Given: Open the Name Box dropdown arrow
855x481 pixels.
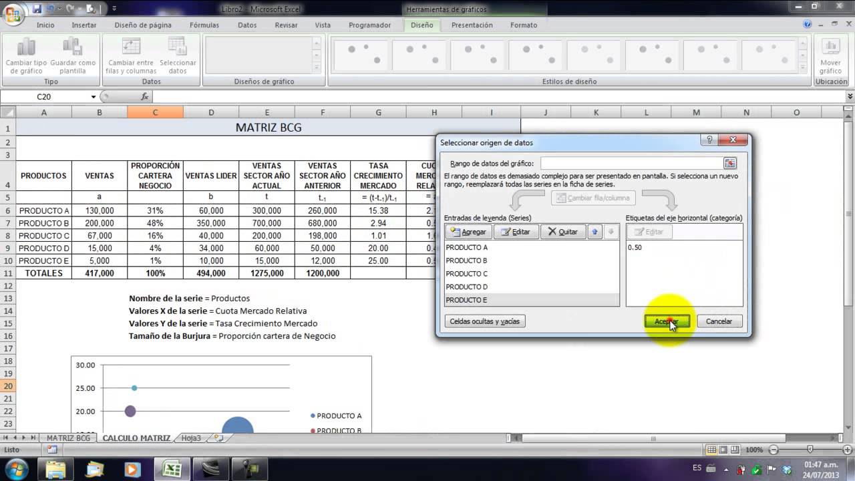Looking at the screenshot, I should point(94,97).
